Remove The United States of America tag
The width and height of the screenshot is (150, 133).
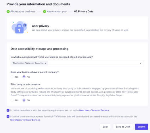pyautogui.click(x=45, y=63)
